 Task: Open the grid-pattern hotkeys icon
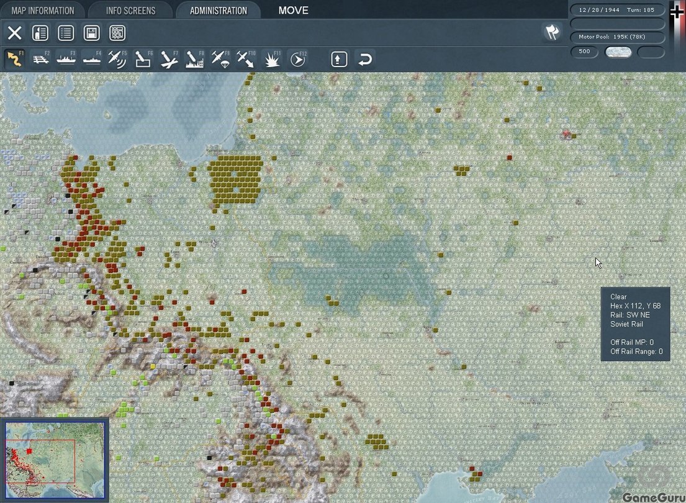click(117, 33)
